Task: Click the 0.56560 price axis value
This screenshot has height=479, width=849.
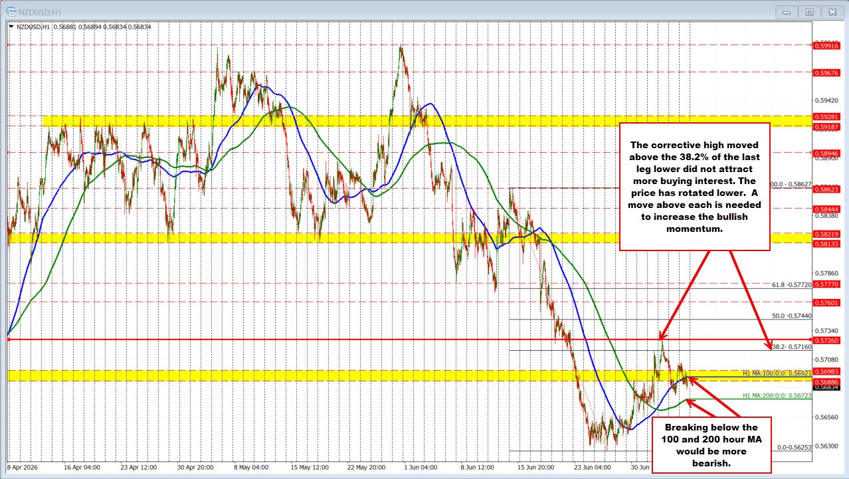Action: pyautogui.click(x=828, y=417)
